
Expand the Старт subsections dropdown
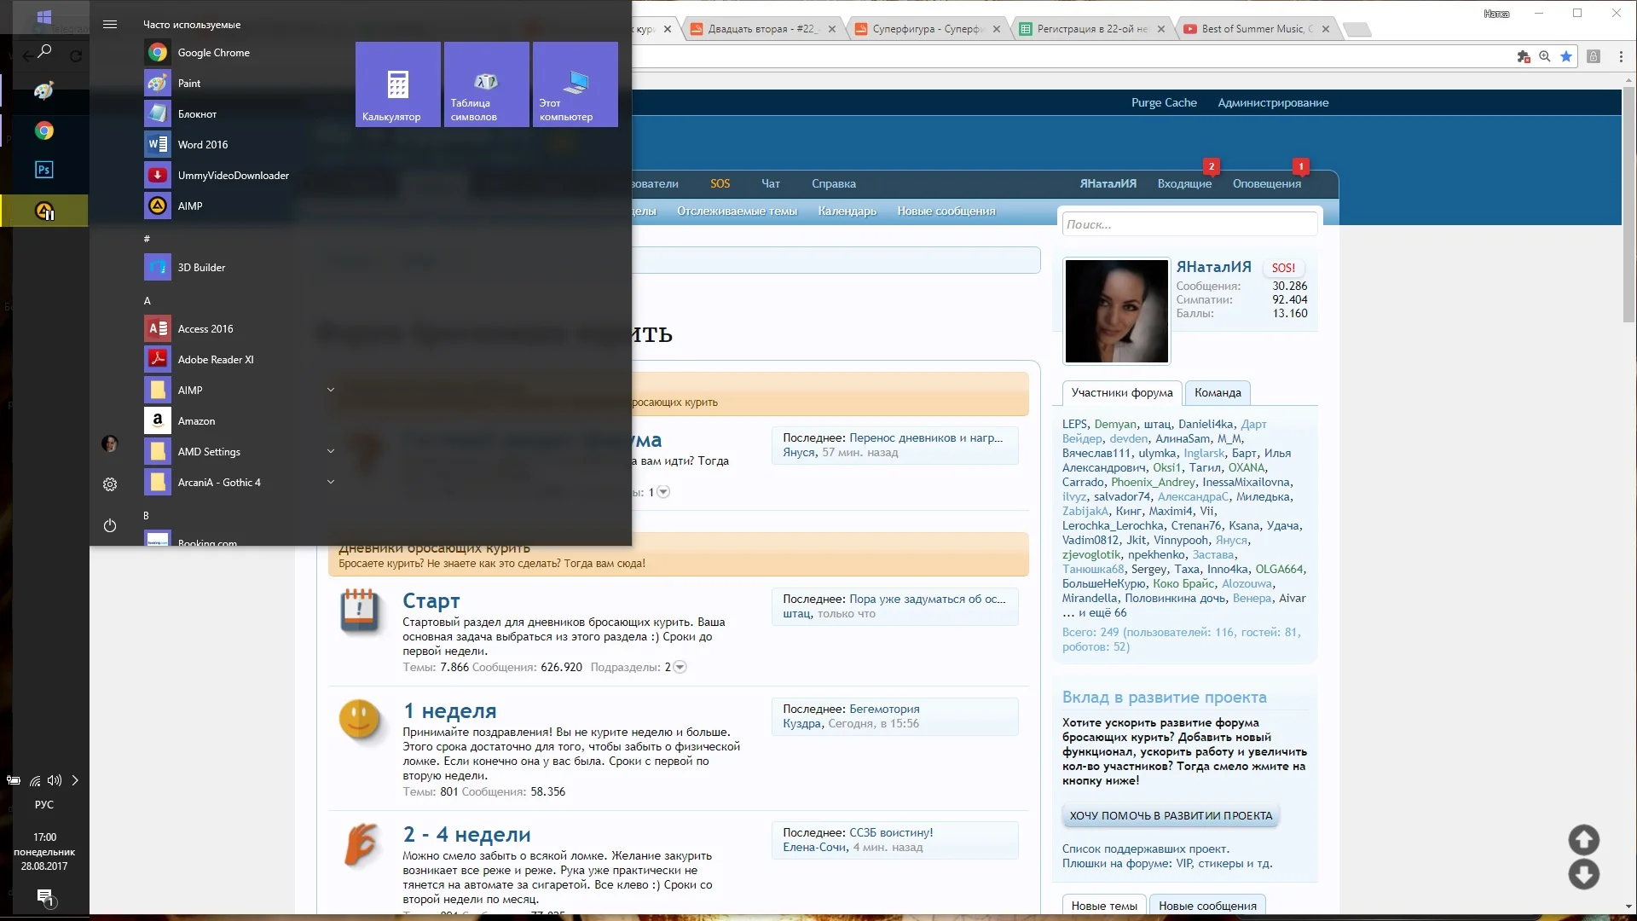pos(680,668)
